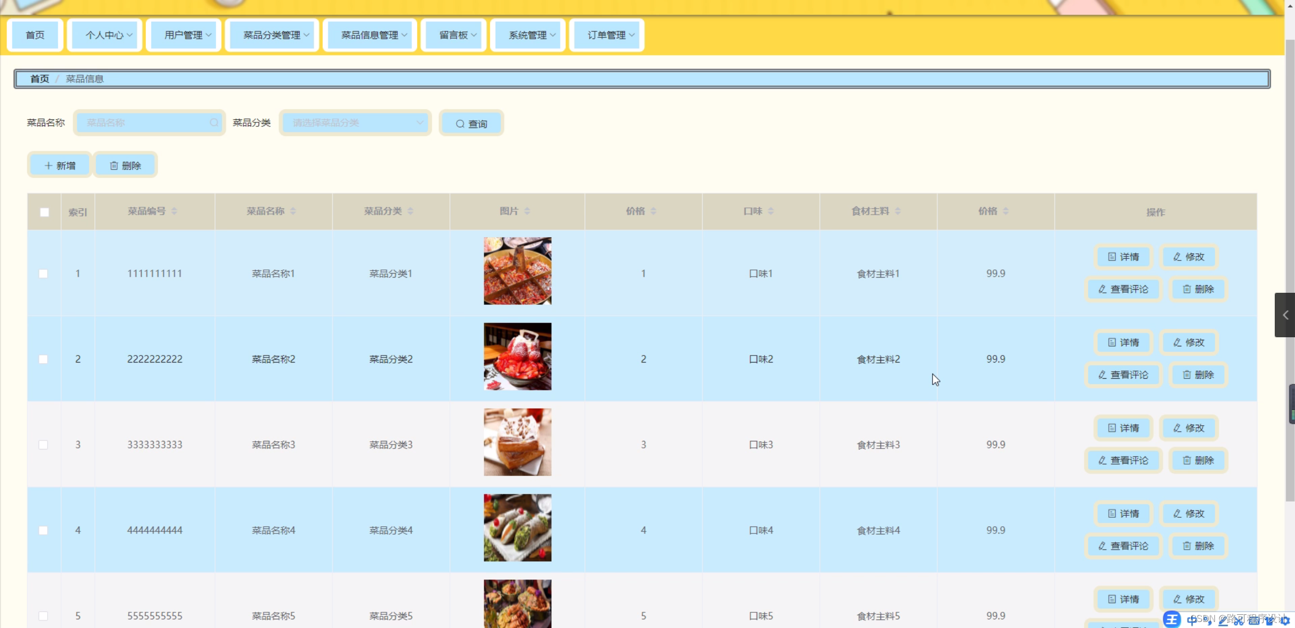Open the strawberry dessert thumbnail in row 2
The width and height of the screenshot is (1295, 628).
(517, 356)
